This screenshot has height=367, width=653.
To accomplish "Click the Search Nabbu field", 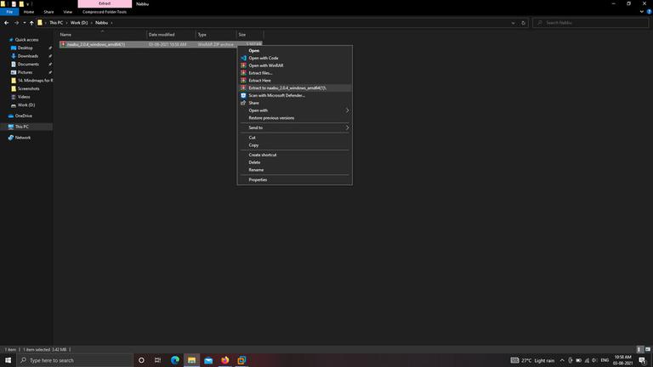I will coord(591,23).
